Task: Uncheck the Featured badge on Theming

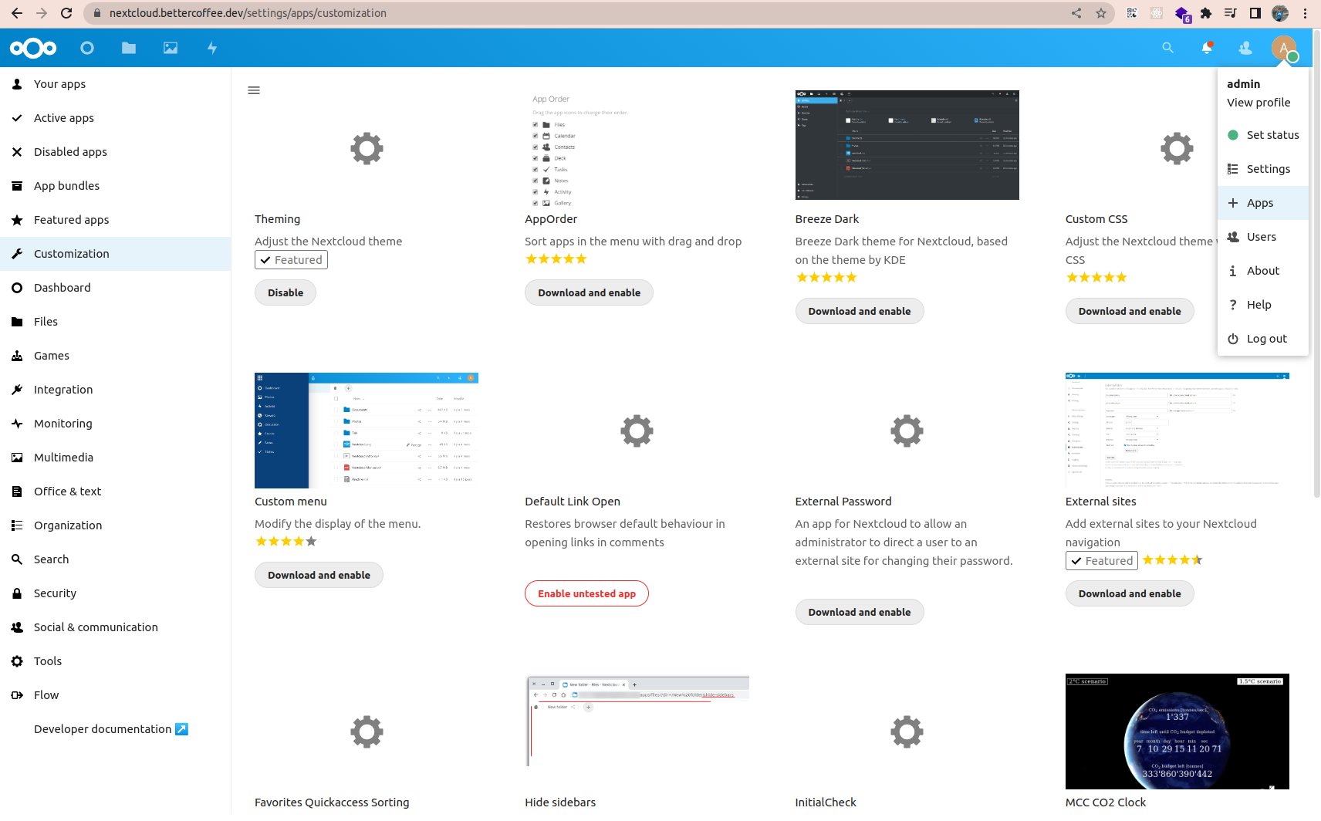Action: 291,259
